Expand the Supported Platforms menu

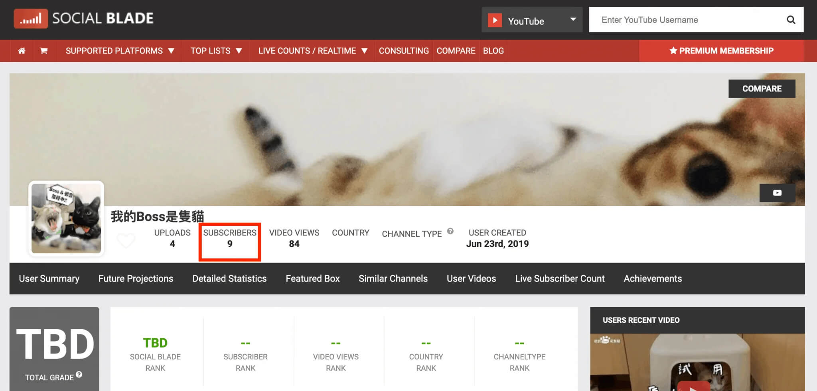(120, 51)
